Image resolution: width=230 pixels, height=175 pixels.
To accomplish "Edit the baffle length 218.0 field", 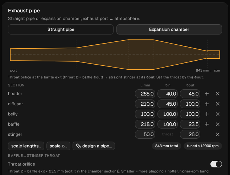I will pos(145,124).
